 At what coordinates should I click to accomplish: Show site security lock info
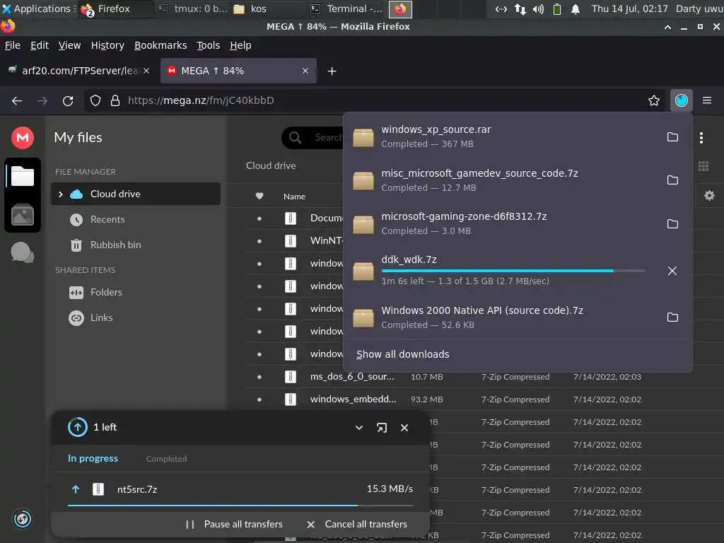(x=115, y=100)
